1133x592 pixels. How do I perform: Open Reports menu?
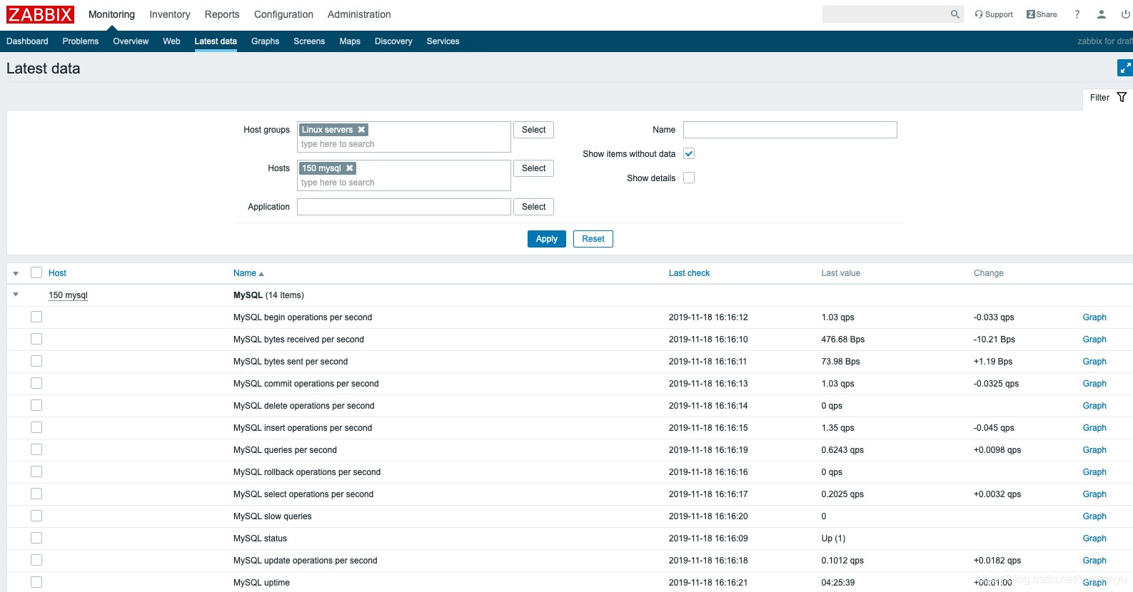[222, 14]
